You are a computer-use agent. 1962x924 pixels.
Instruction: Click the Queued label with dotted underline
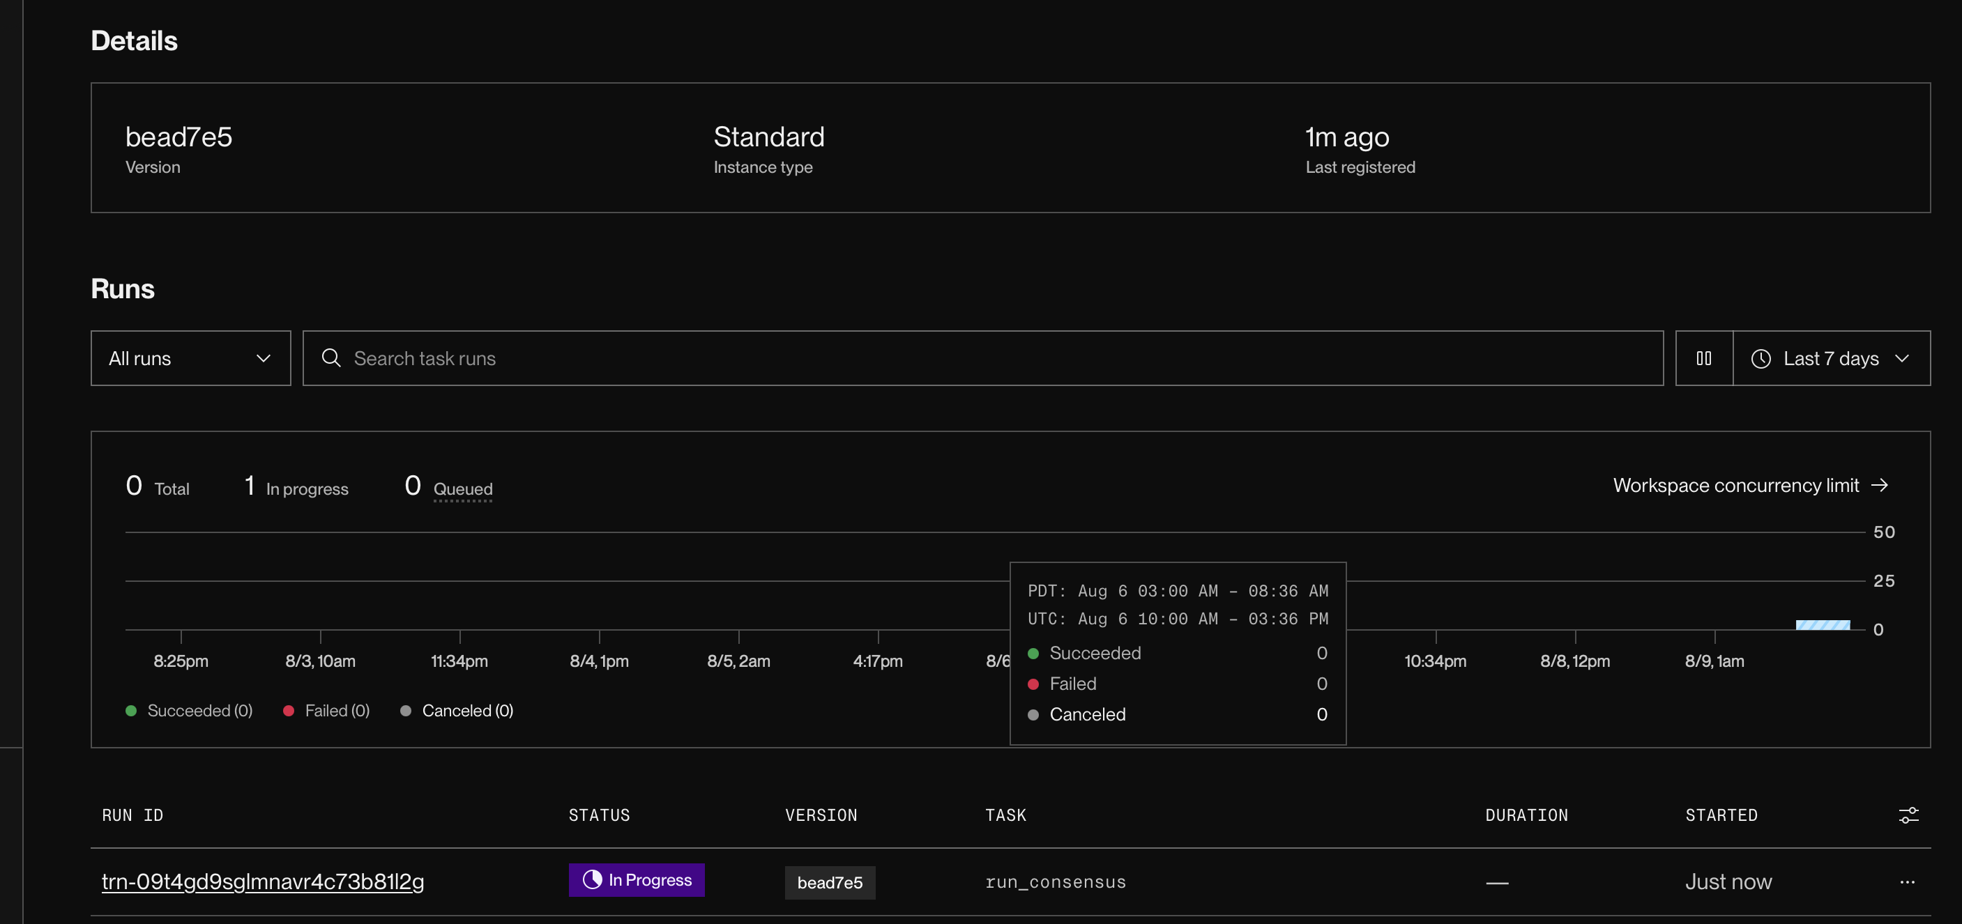pos(462,488)
